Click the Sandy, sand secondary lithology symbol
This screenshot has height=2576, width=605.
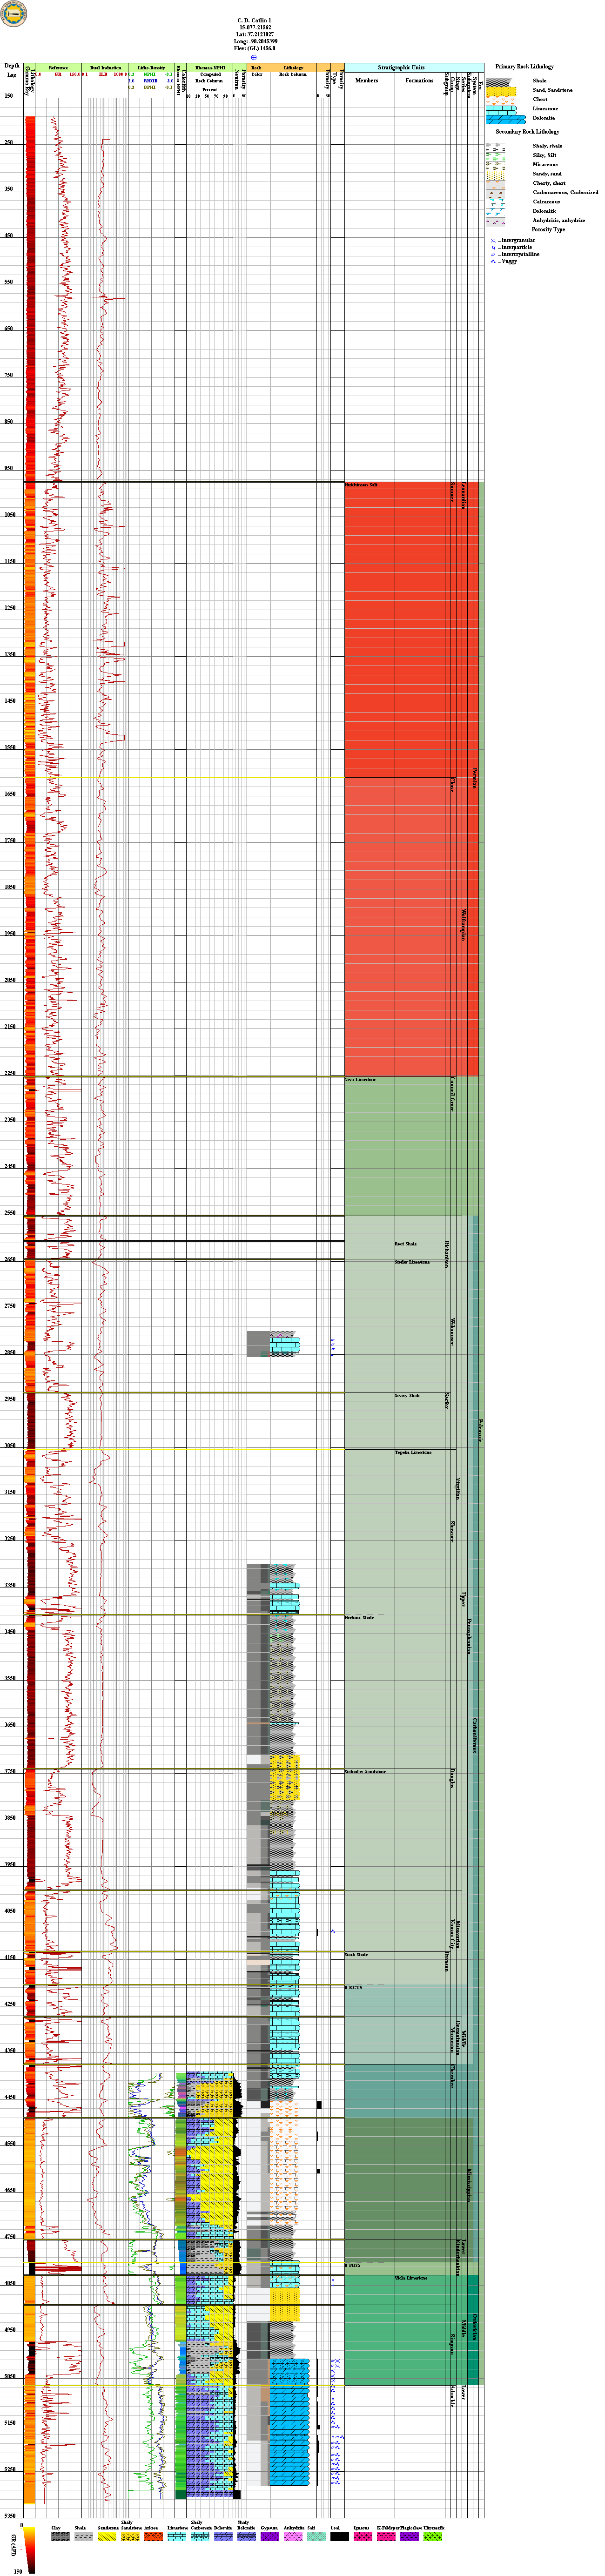[x=496, y=175]
